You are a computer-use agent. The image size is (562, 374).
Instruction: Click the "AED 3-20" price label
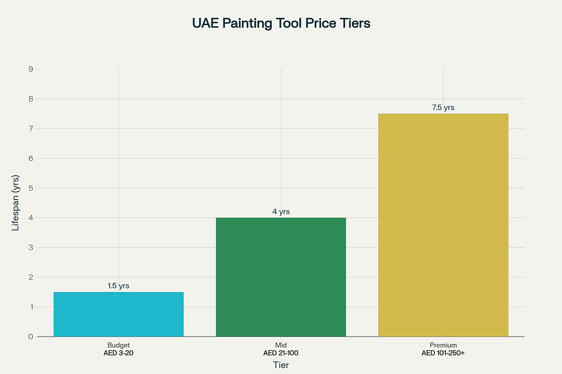(x=118, y=353)
